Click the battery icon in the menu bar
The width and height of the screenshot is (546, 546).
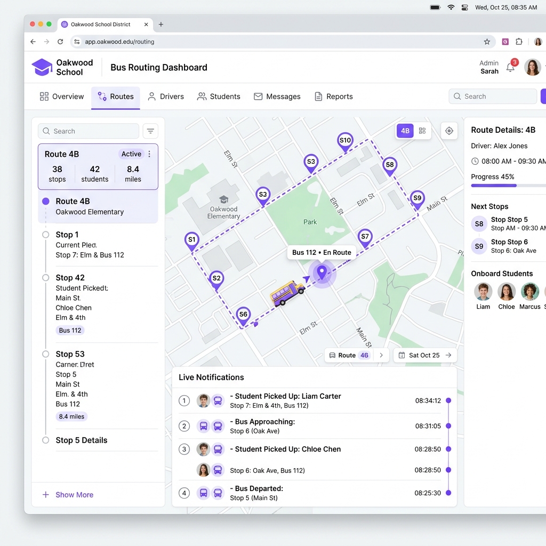click(x=435, y=7)
